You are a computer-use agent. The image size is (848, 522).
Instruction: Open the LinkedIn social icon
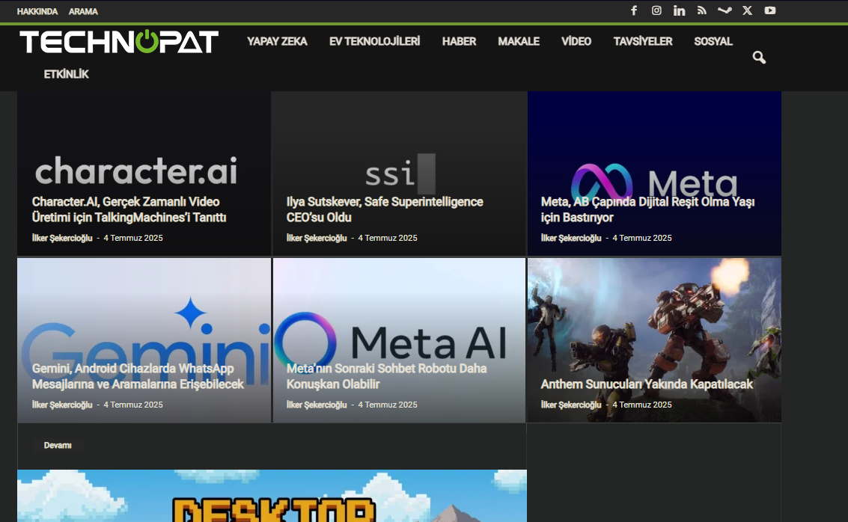680,10
